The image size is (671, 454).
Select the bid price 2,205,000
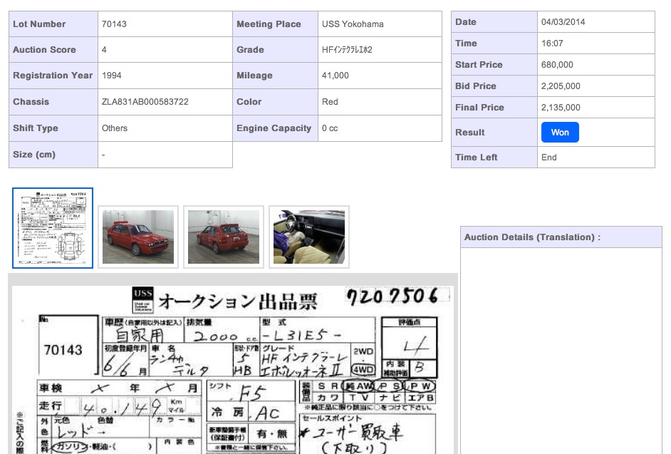pos(561,86)
